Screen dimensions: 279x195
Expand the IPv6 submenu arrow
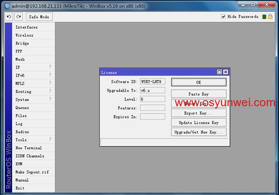point(51,75)
